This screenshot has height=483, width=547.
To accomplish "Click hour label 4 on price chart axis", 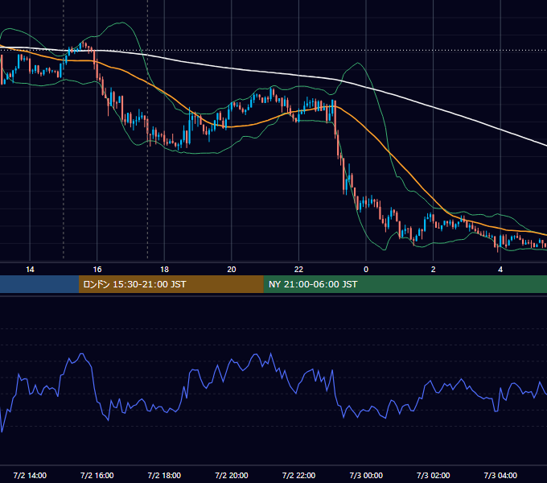I will click(x=500, y=269).
